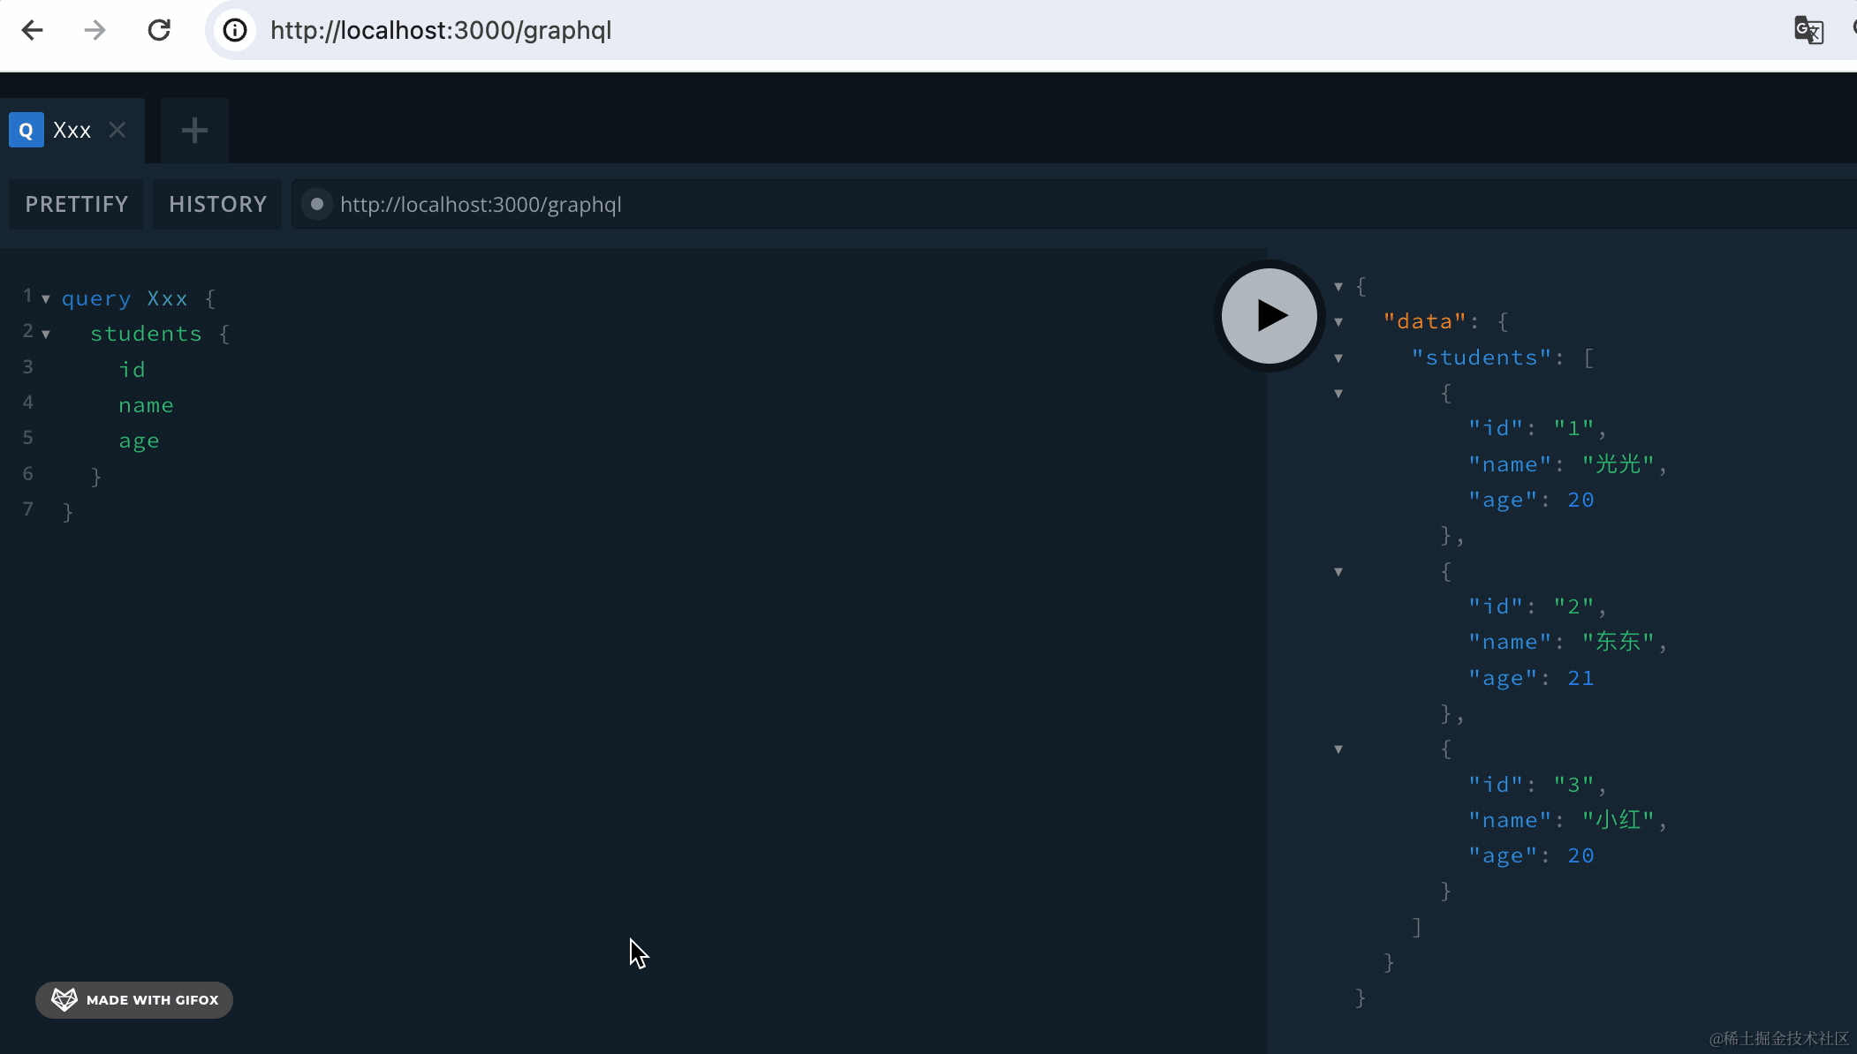Close the Xxx query tab
The width and height of the screenshot is (1857, 1054).
(117, 130)
